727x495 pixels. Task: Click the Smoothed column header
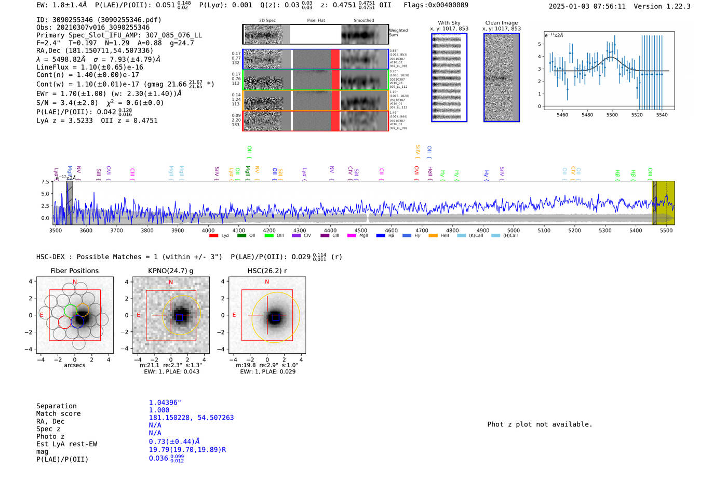point(363,21)
